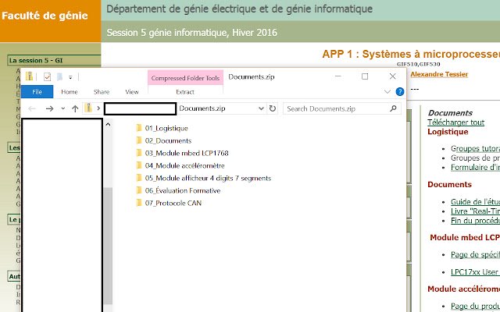Select 03_Module mbed LCP1768 folder icon
Screen dimensions: 500x312
(139, 153)
